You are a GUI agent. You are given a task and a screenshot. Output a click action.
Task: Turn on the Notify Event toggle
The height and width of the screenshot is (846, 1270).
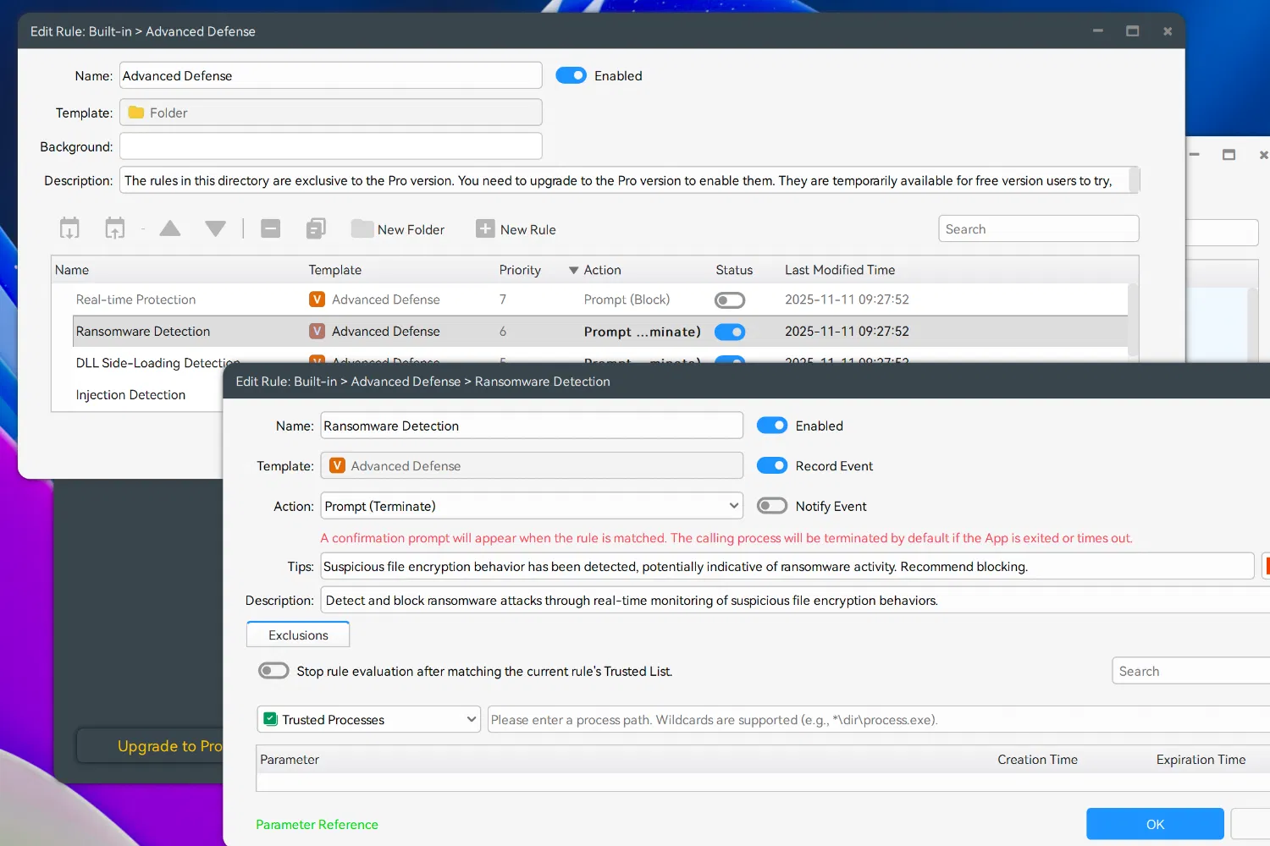(772, 506)
